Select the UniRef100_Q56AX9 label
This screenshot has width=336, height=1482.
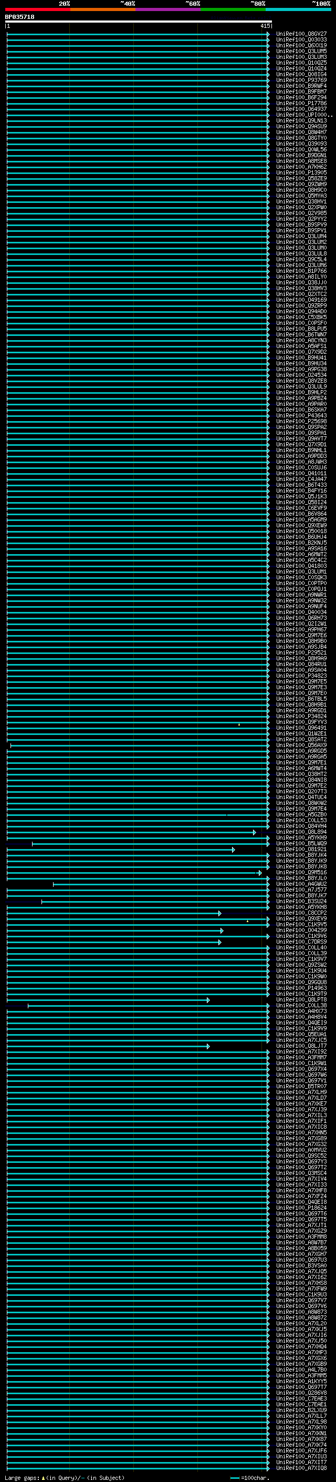[x=301, y=745]
